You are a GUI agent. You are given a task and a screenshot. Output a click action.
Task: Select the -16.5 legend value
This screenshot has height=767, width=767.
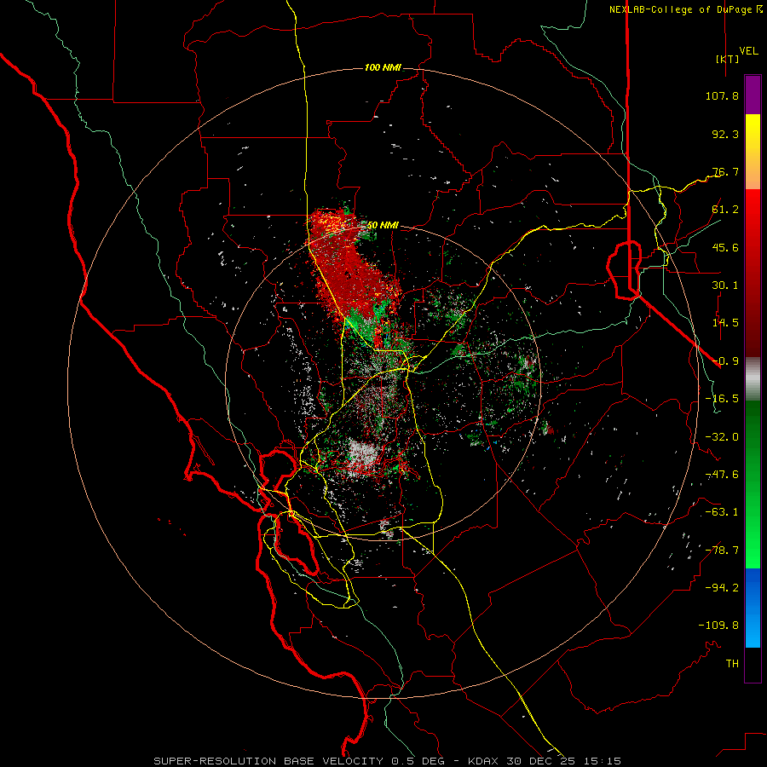click(x=722, y=399)
